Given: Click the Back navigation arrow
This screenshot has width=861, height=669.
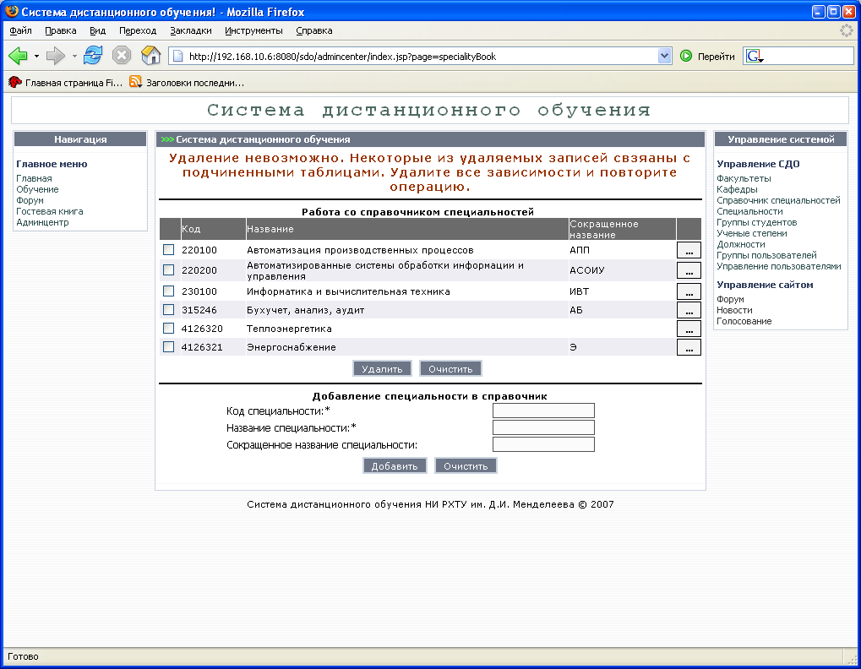Looking at the screenshot, I should click(18, 56).
